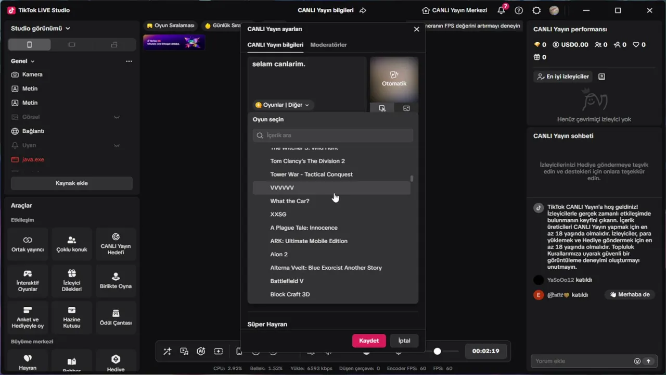
Task: Open the Birlikte Oyna tool
Action: click(x=116, y=281)
